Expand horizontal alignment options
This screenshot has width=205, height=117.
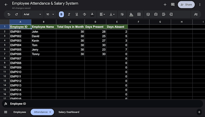(x=102, y=14)
